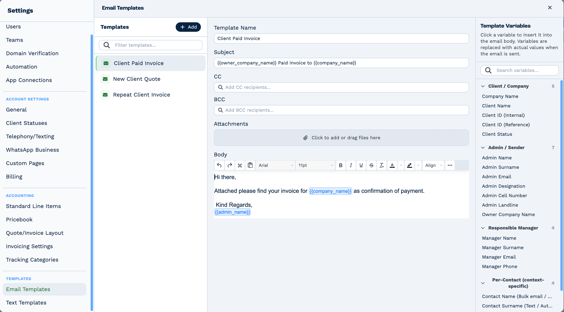Open Domain Verification settings

(32, 53)
